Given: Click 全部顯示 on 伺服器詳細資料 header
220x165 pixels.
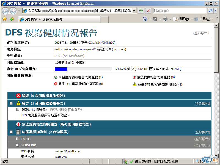Looking at the screenshot, I should [202, 132].
